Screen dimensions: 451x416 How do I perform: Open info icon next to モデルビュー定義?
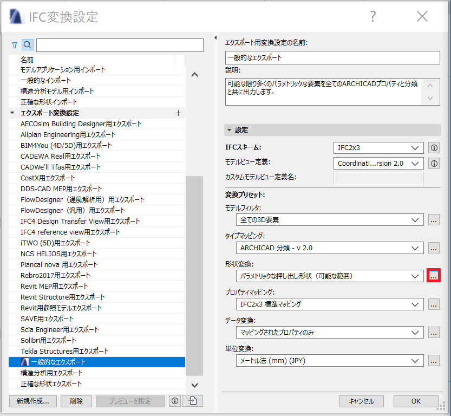pyautogui.click(x=434, y=164)
